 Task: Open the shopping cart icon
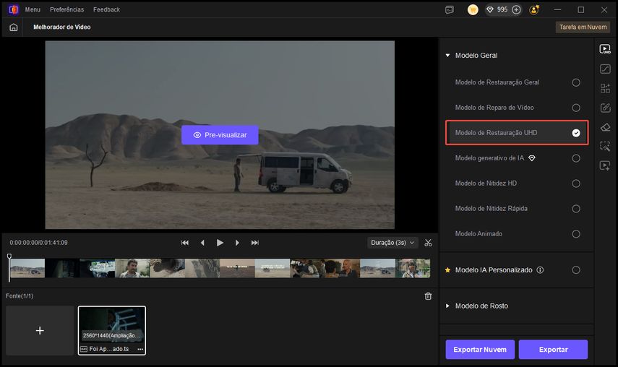(473, 10)
